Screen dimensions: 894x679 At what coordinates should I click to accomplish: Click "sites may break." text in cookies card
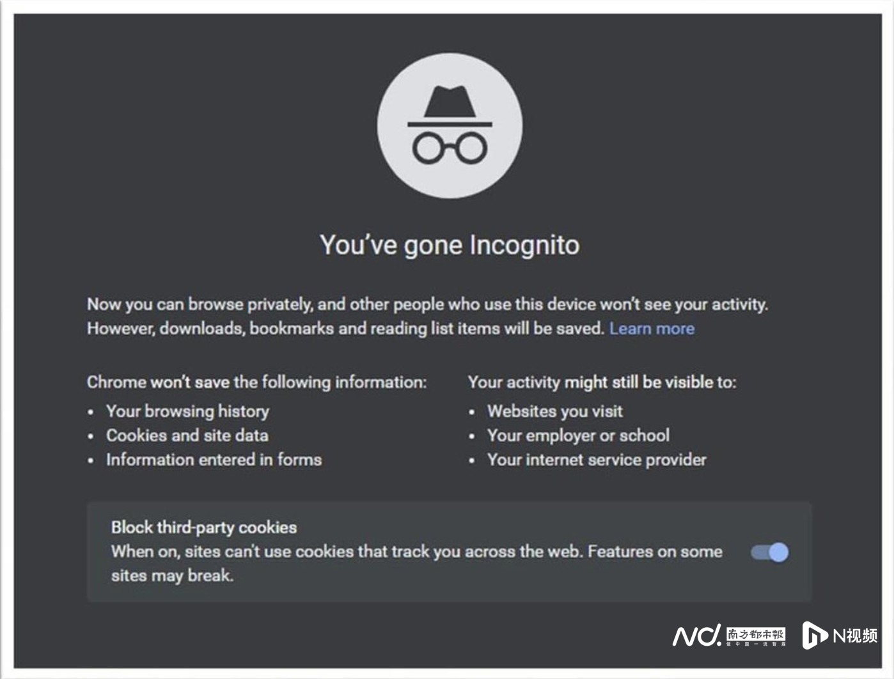click(x=172, y=575)
